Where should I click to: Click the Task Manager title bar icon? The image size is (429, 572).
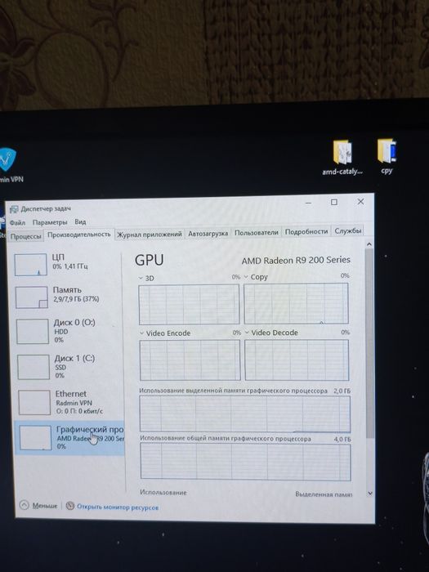click(14, 209)
